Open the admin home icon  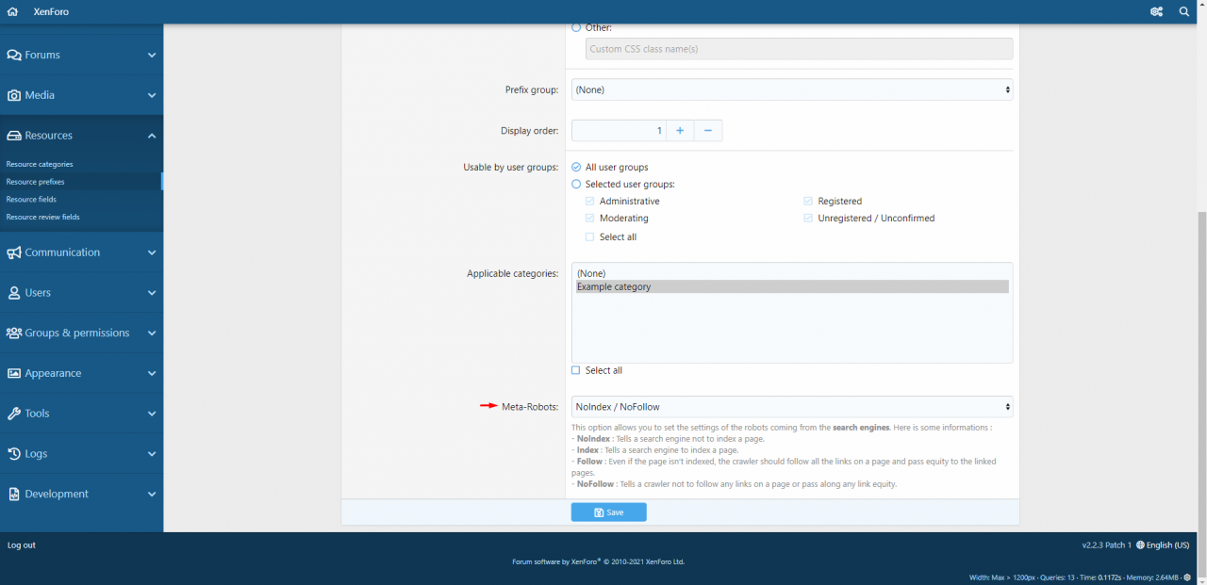coord(12,11)
